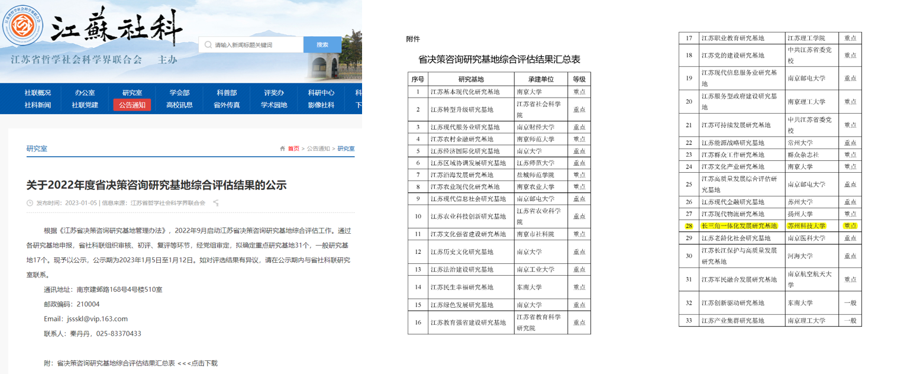Go to the 学术园地 section

274,105
